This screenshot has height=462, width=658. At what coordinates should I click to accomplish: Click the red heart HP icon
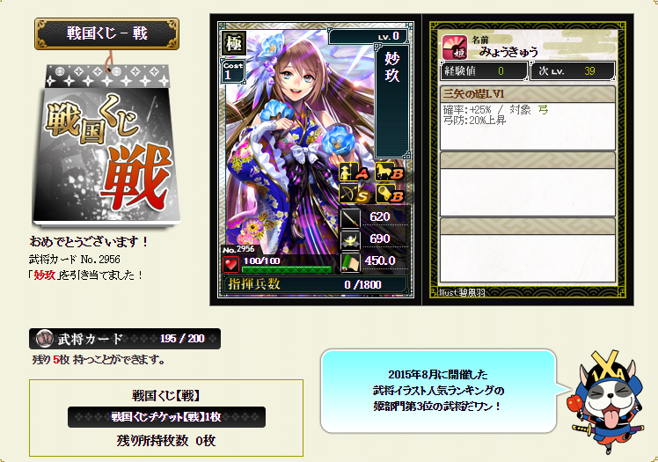click(x=230, y=265)
